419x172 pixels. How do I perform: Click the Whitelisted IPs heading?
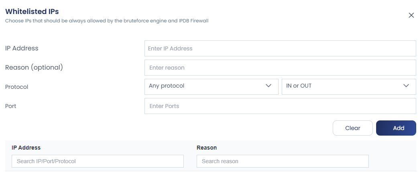coord(32,11)
